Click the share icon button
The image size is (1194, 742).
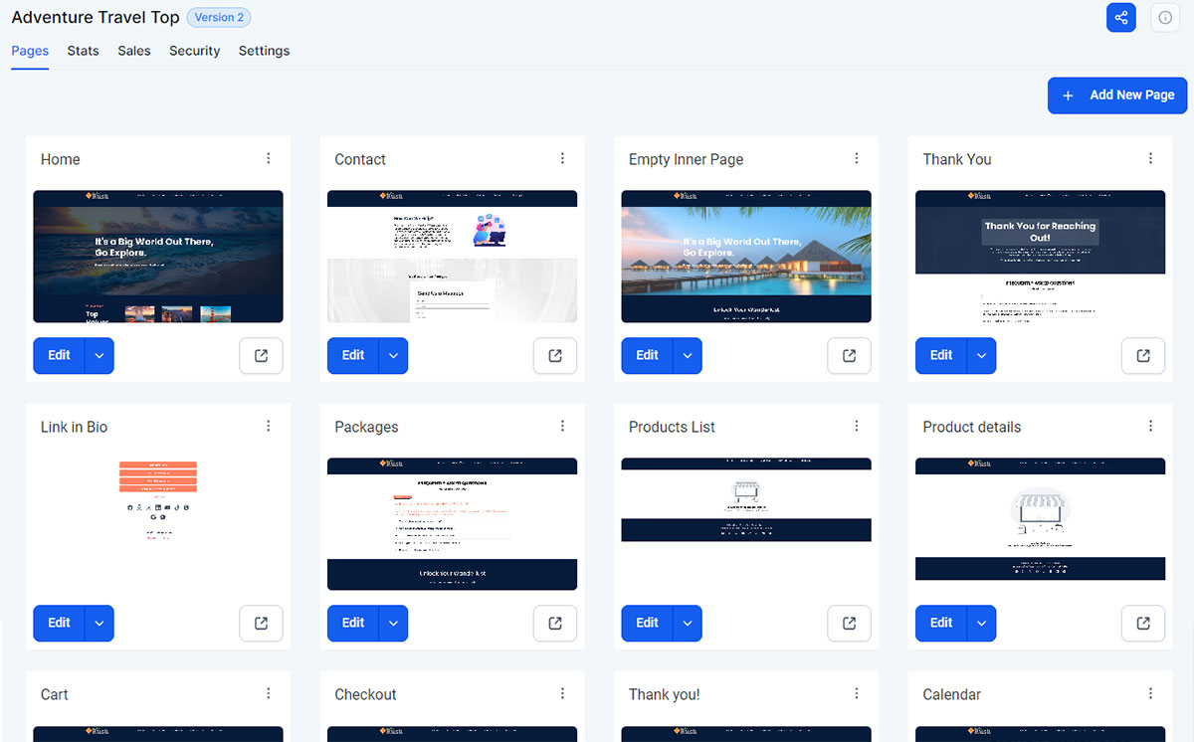(x=1121, y=18)
